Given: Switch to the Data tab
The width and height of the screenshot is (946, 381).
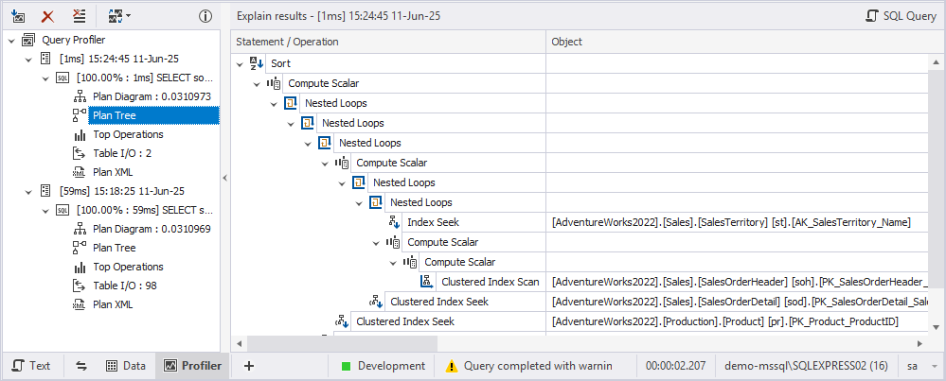Looking at the screenshot, I should tap(125, 366).
